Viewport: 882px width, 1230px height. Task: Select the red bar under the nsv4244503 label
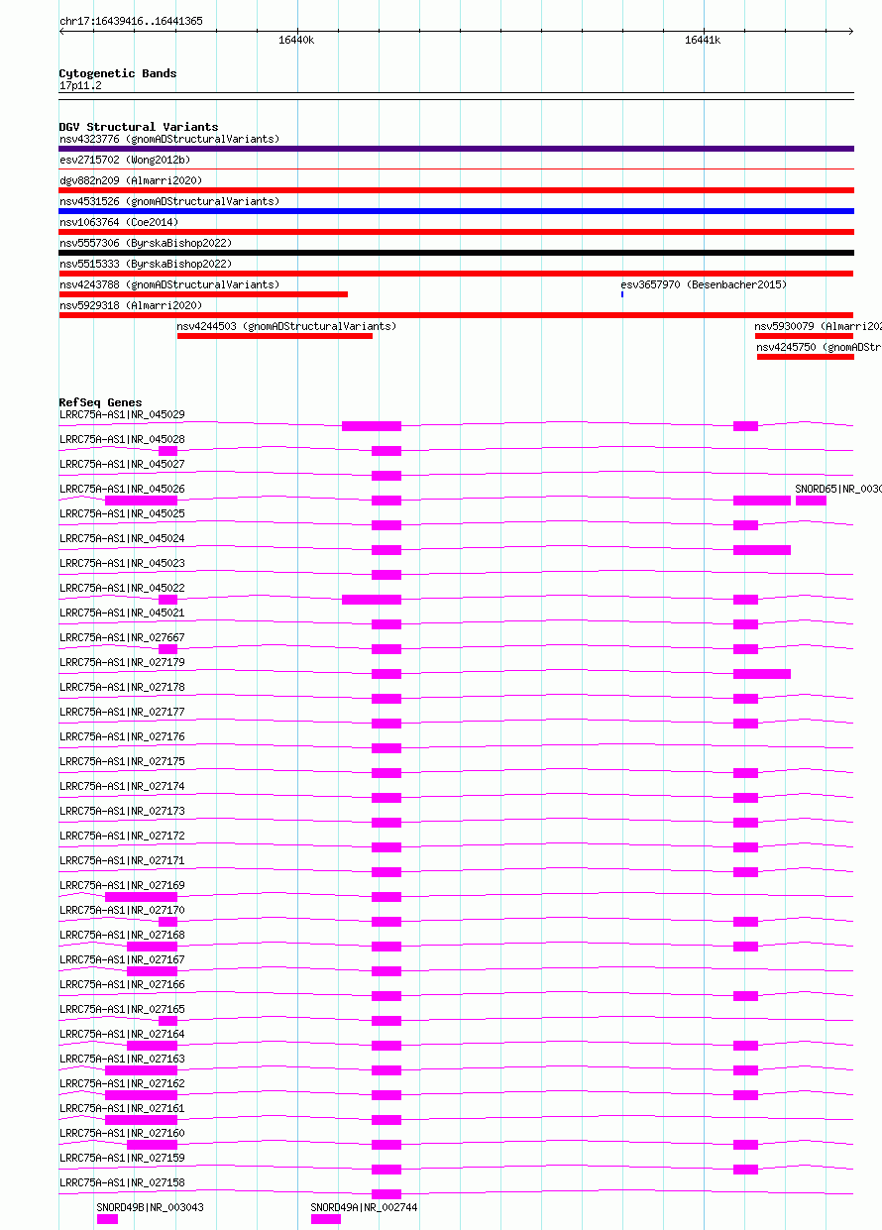click(x=275, y=336)
